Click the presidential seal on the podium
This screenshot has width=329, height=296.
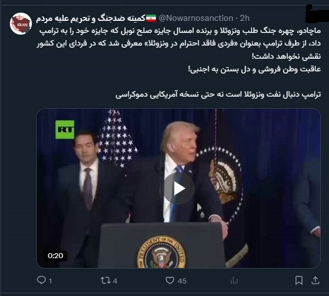(x=161, y=253)
